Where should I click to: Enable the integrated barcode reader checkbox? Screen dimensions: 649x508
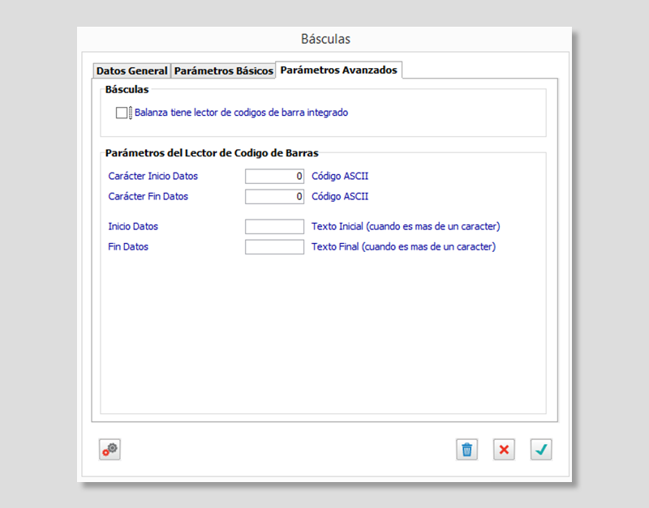pyautogui.click(x=122, y=113)
